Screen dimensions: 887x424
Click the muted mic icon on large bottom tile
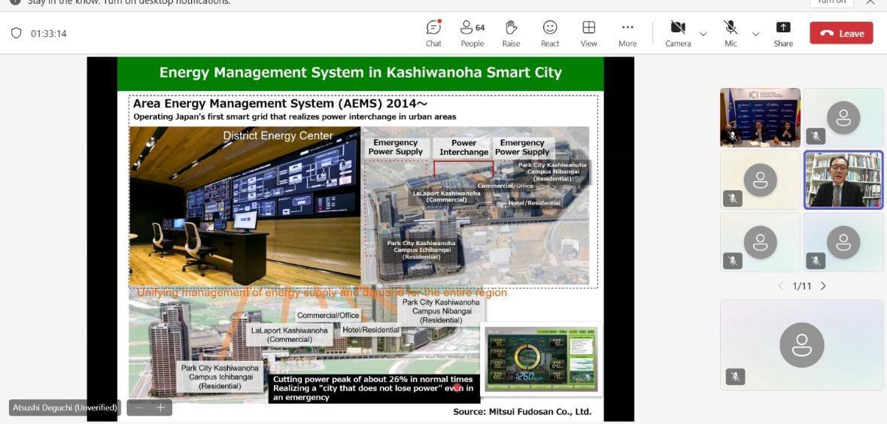pos(735,377)
